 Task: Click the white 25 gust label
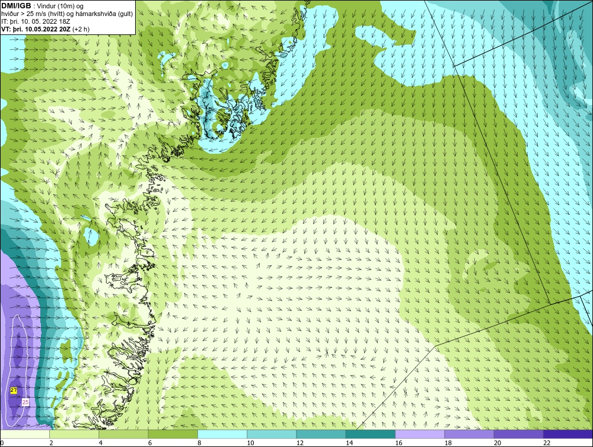pyautogui.click(x=25, y=402)
